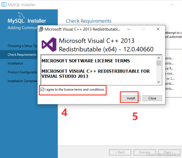
Task: Click license text scrollbar down arrow
Action: [159, 82]
